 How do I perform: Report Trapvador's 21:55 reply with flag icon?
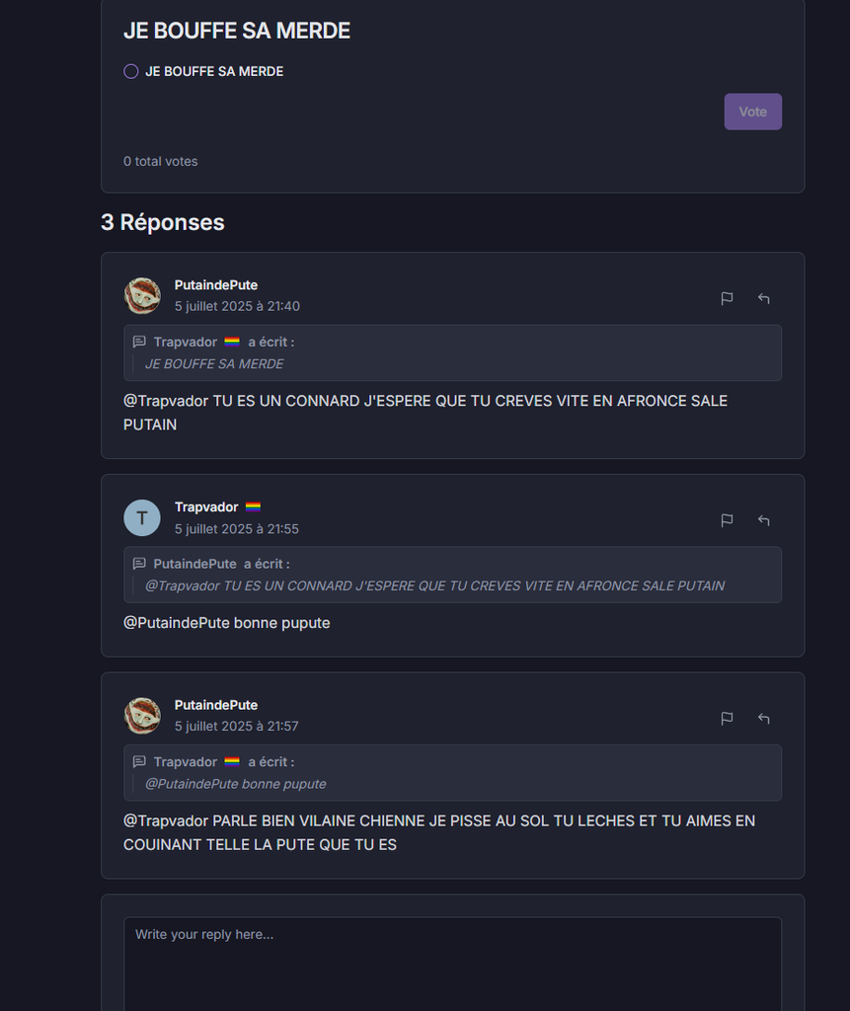pyautogui.click(x=727, y=520)
